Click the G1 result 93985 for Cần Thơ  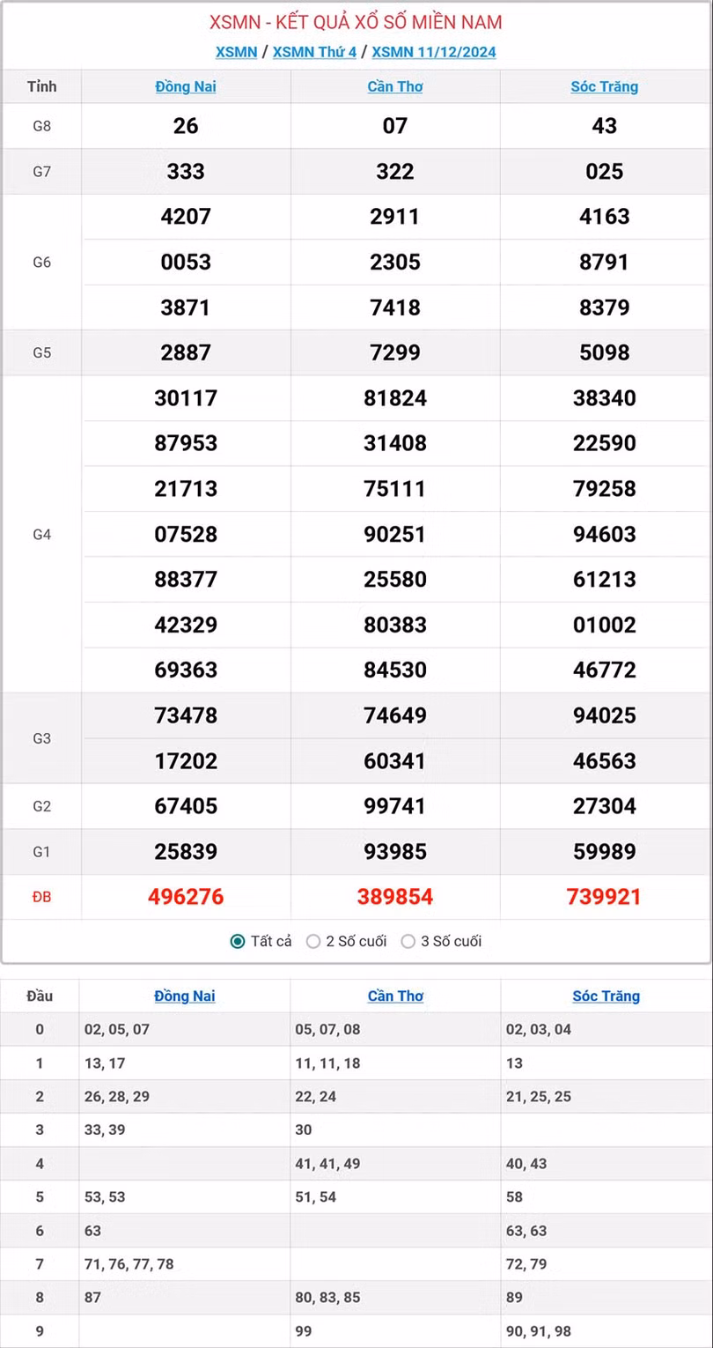point(395,852)
